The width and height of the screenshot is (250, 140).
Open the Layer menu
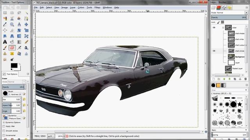[x=73, y=7]
